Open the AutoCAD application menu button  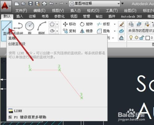tap(6, 6)
